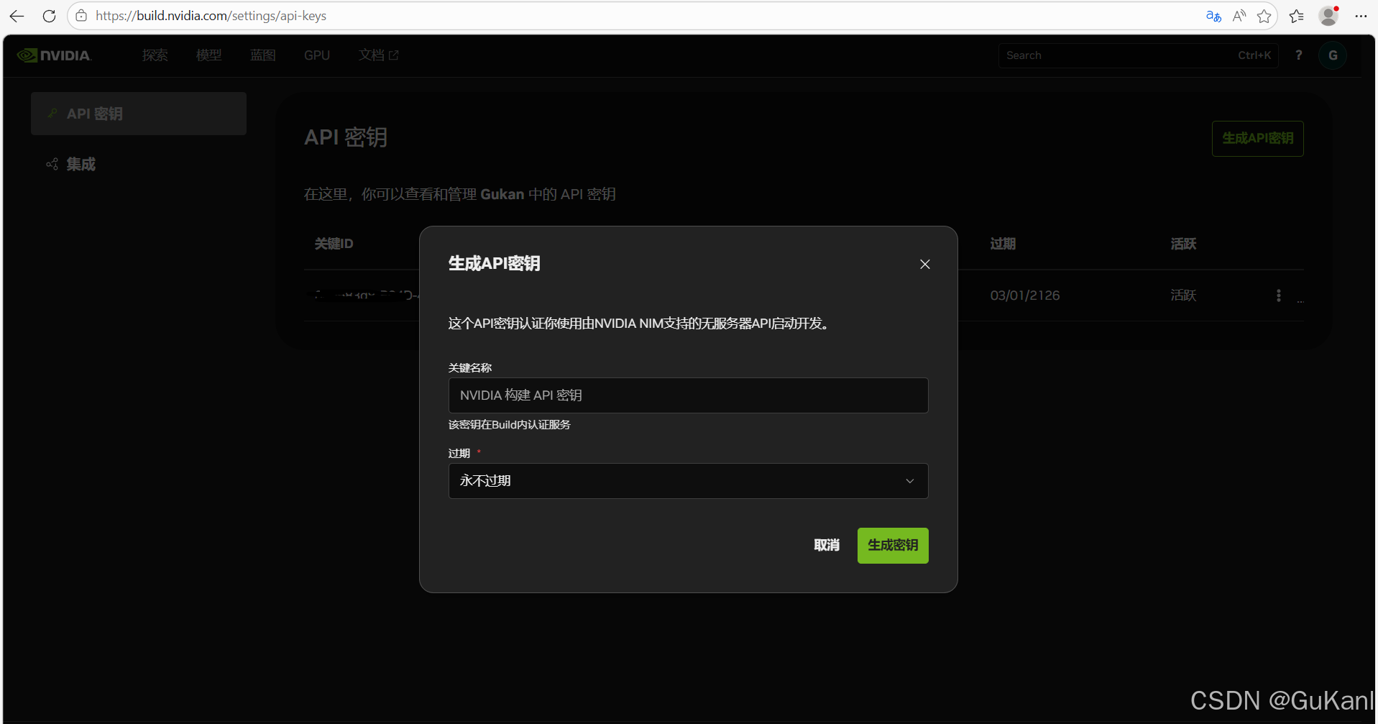Viewport: 1378px width, 724px height.
Task: Click the 03/01/2126 expiration date
Action: 1025,295
